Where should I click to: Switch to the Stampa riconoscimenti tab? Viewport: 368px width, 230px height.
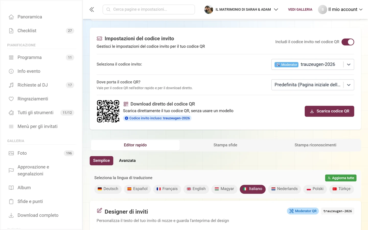coord(315,145)
